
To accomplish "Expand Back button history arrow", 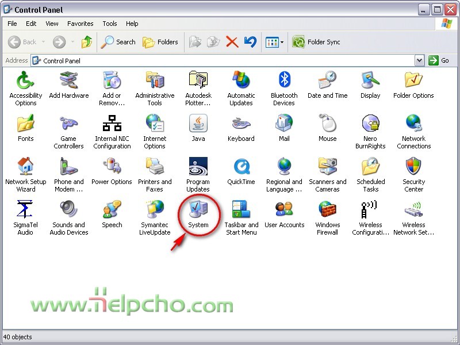I will [x=44, y=42].
